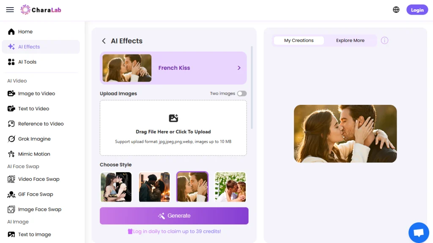Select the second style, night city couple
This screenshot has width=433, height=243.
(154, 187)
